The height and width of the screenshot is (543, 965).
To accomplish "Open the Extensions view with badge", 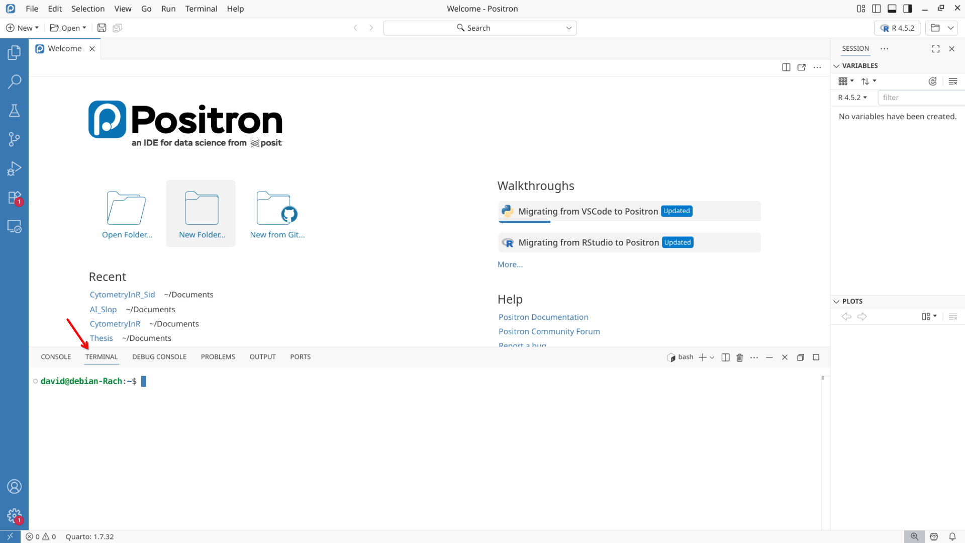I will (x=14, y=198).
